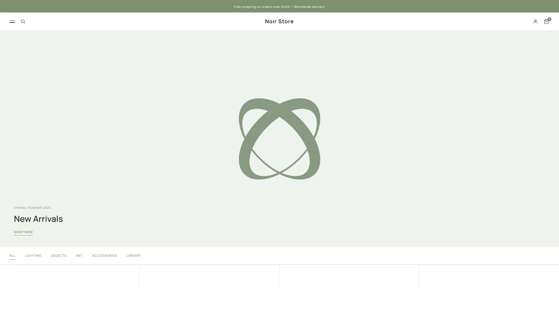Open the fourth product card in grid
This screenshot has height=314, width=559.
[x=489, y=277]
